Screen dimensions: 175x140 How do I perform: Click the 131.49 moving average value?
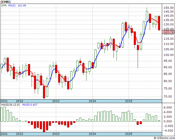(x=22, y=5)
